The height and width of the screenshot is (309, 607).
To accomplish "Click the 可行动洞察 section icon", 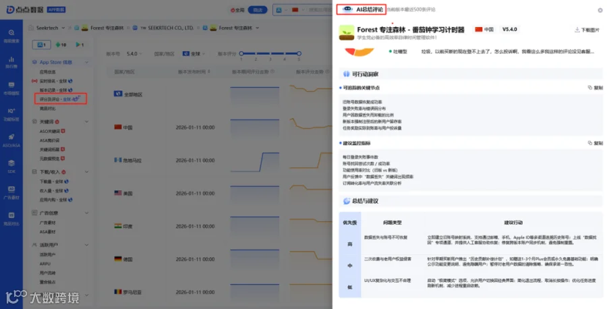I will [347, 74].
